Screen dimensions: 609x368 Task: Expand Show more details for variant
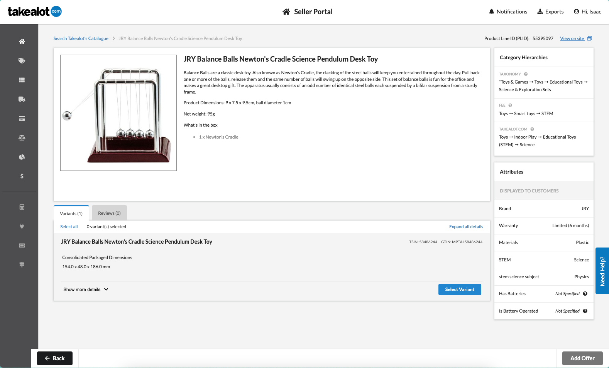coord(86,289)
